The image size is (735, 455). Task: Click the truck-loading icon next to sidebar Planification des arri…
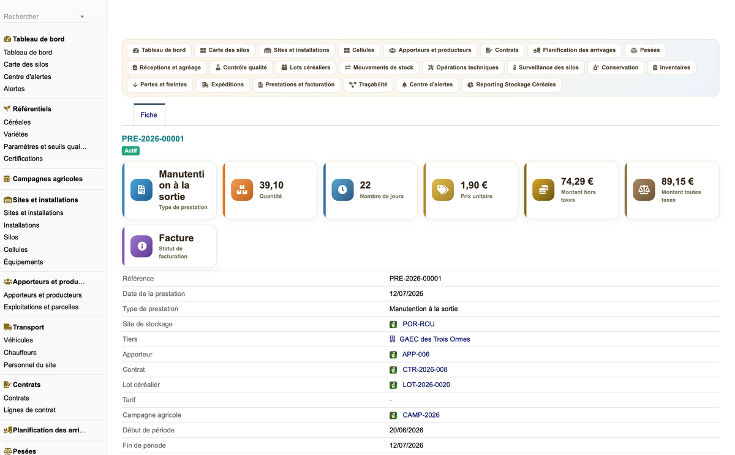click(8, 430)
